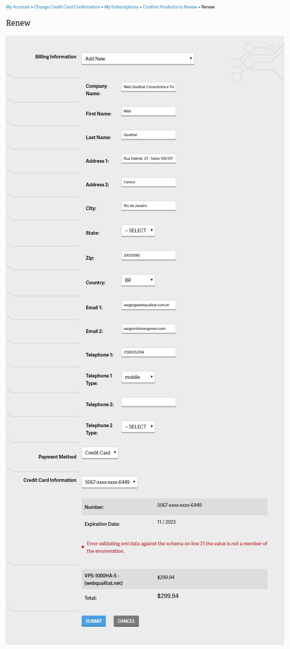Expand the State select dropdown
This screenshot has width=290, height=649.
click(x=138, y=231)
